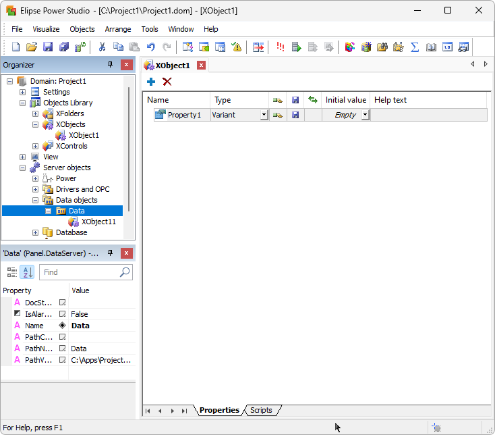Click the Save icon in the toolbar
495x435 pixels.
[x=48, y=47]
